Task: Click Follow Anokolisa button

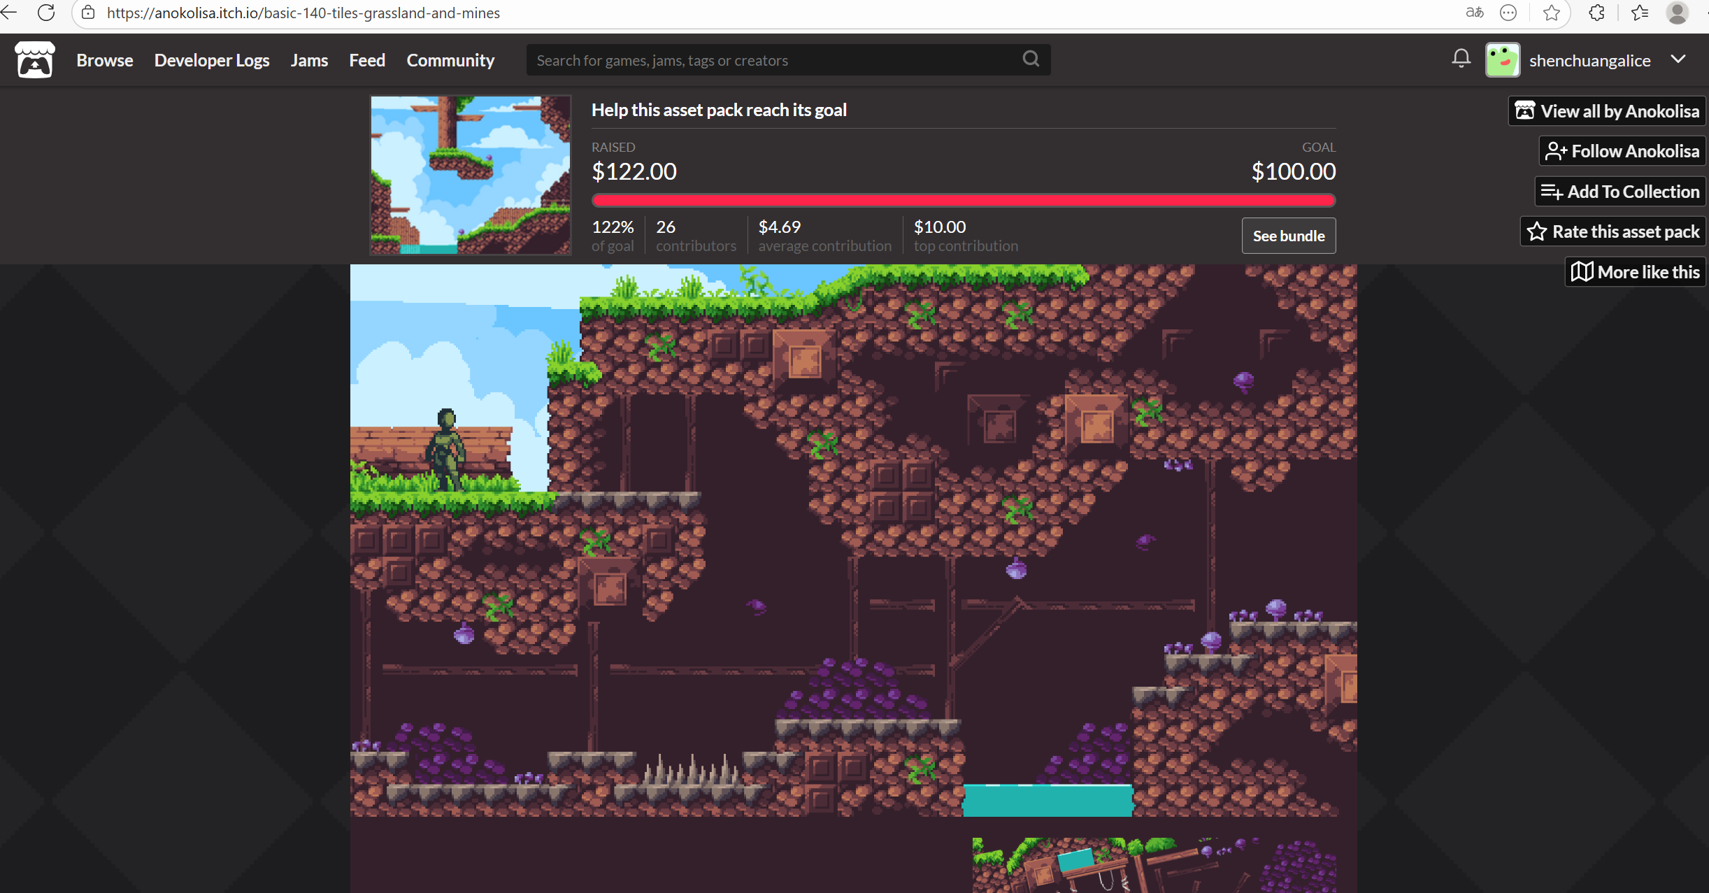Action: coord(1622,151)
